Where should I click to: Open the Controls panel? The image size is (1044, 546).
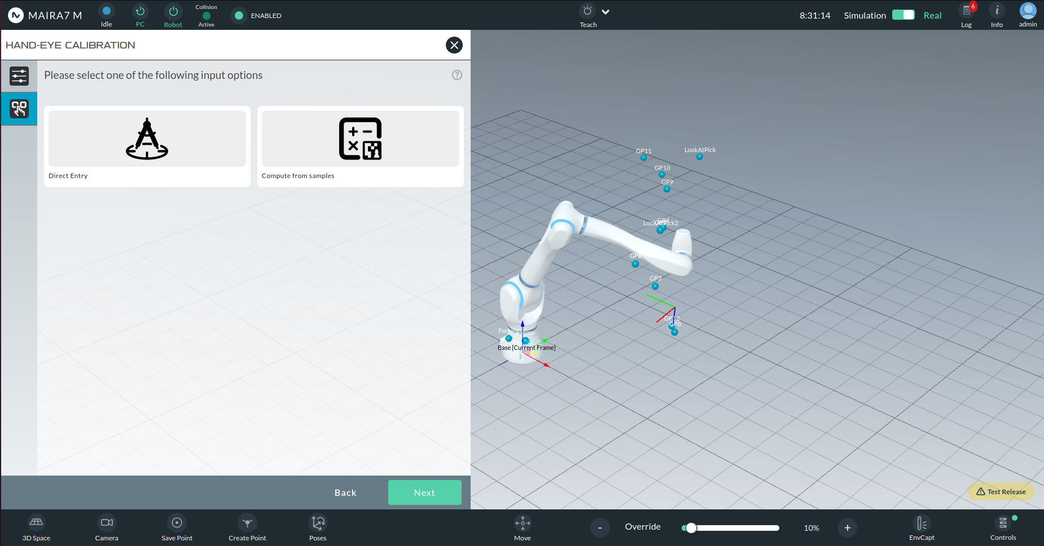click(x=1003, y=527)
